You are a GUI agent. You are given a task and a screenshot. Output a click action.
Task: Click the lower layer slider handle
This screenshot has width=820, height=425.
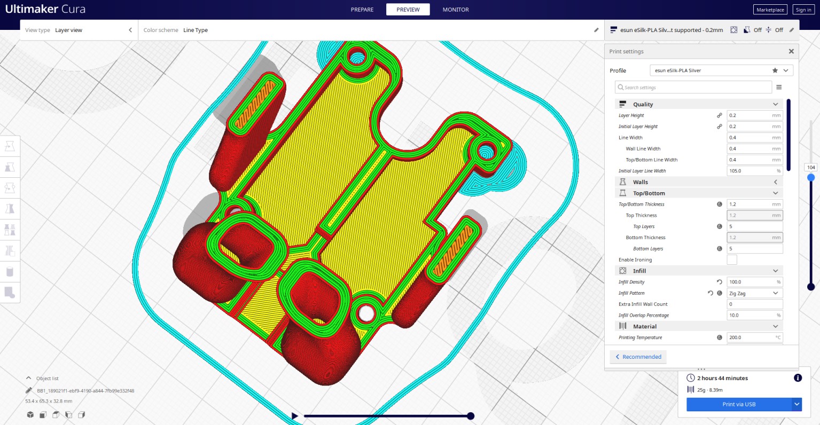click(811, 287)
